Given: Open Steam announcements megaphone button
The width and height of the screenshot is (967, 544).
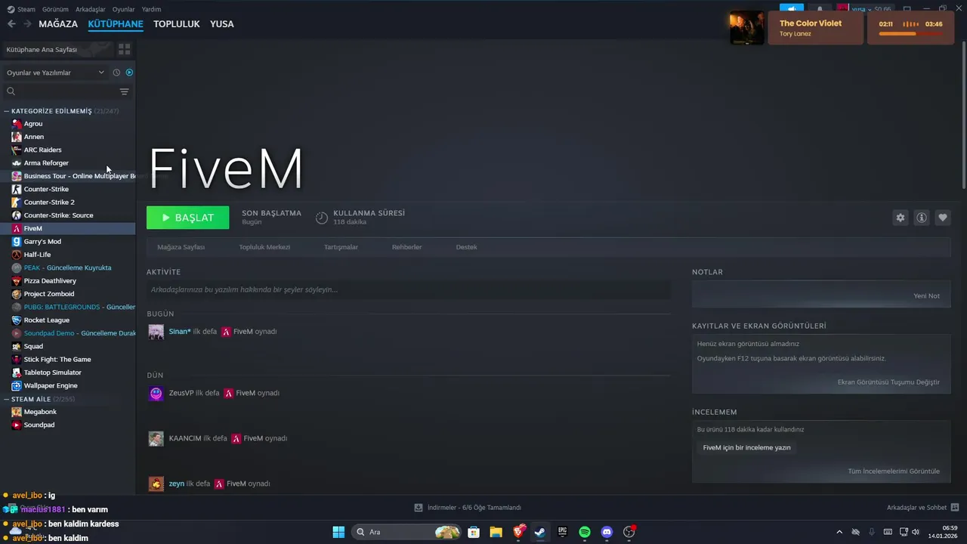Looking at the screenshot, I should tap(792, 9).
